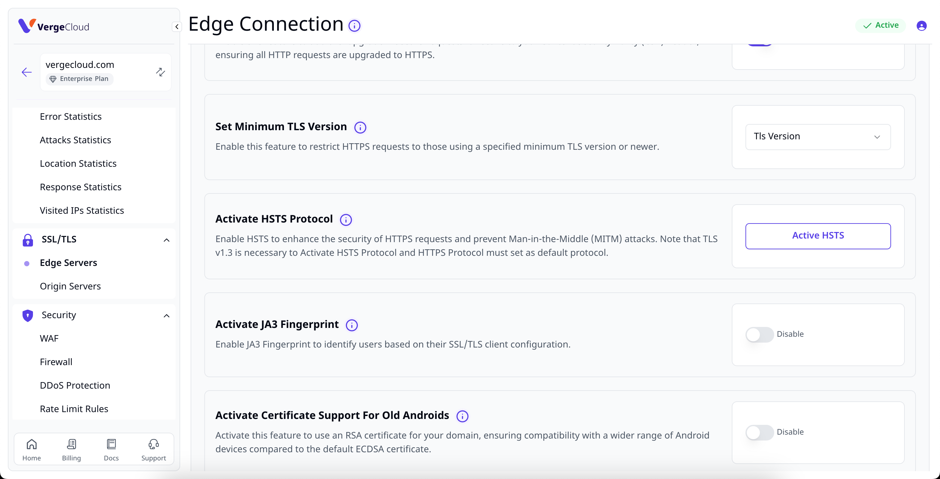Collapse the SSL/TLS sidebar section
The image size is (940, 479).
pyautogui.click(x=166, y=240)
